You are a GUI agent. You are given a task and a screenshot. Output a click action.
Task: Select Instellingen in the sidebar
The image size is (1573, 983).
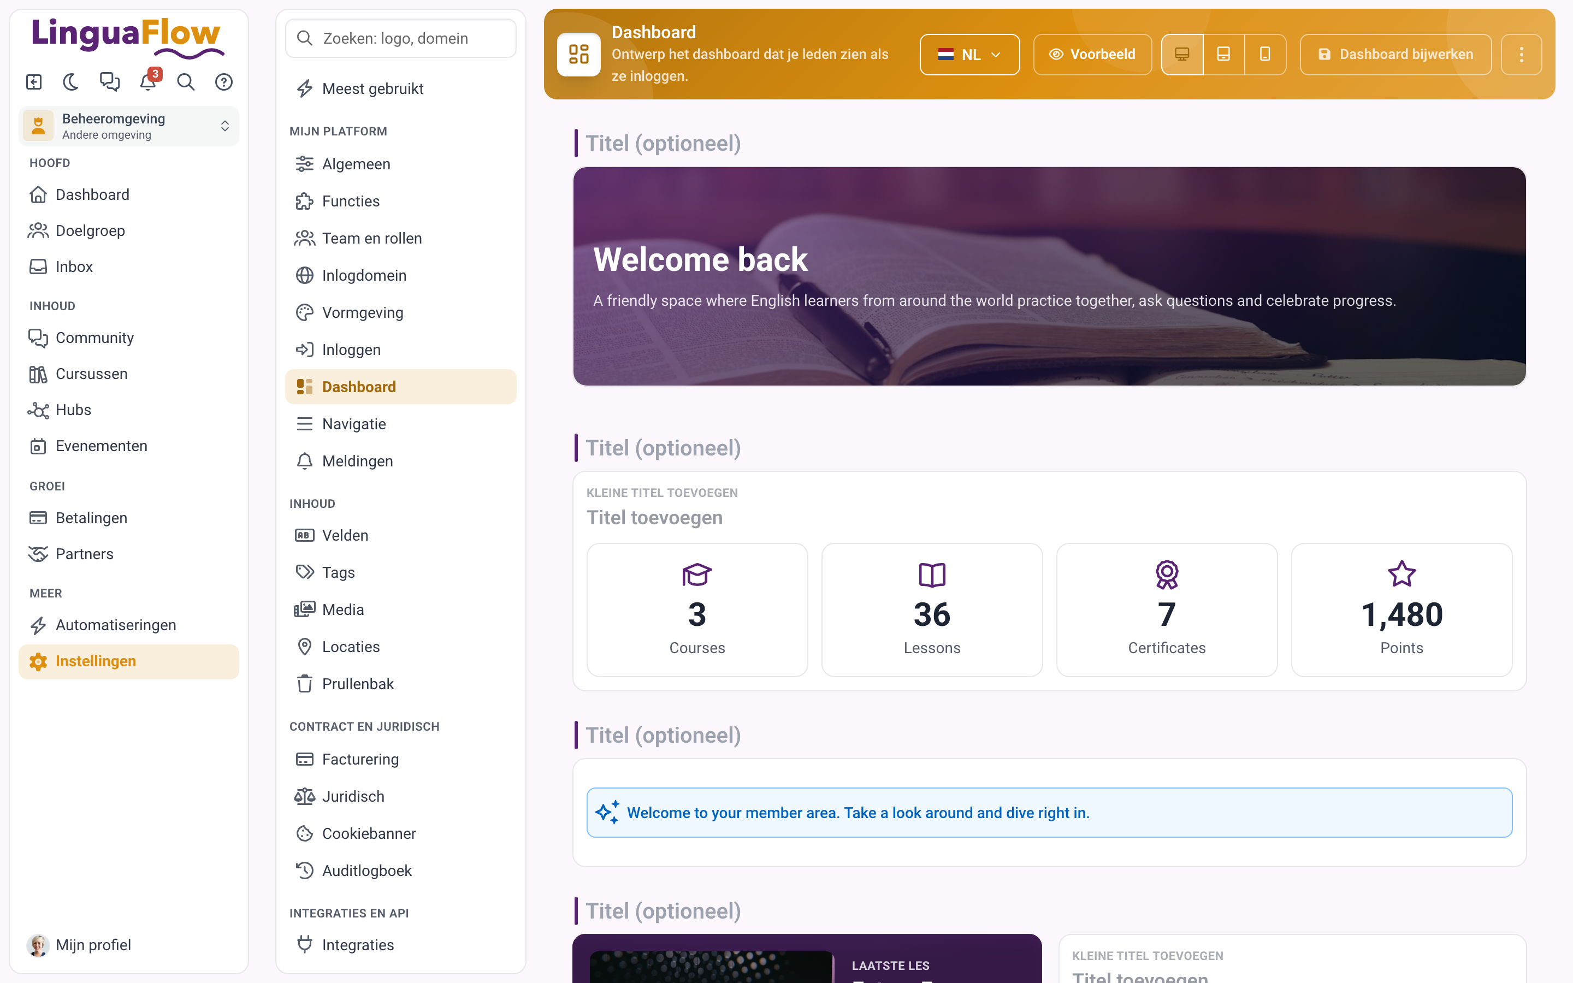point(129,661)
